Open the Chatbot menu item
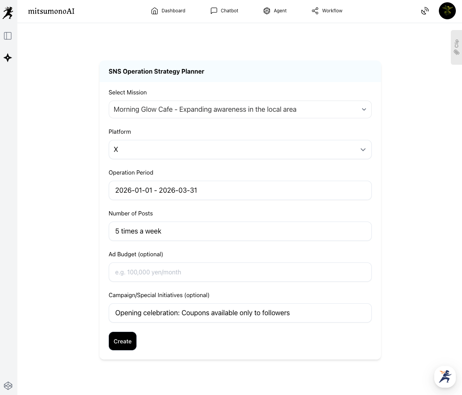 click(224, 11)
